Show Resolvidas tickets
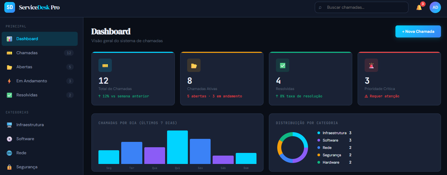 (x=40, y=95)
